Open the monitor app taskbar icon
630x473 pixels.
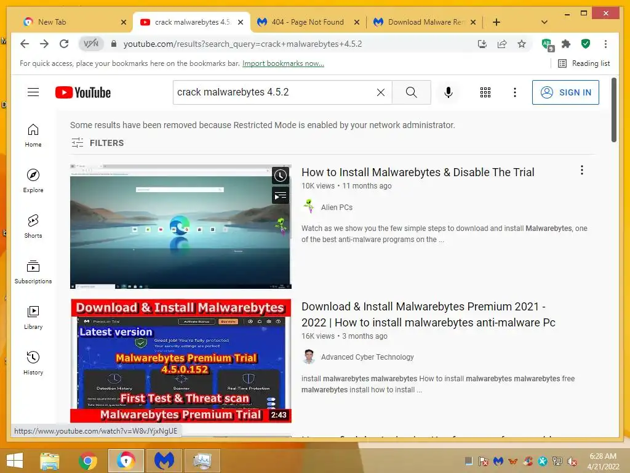click(x=202, y=461)
